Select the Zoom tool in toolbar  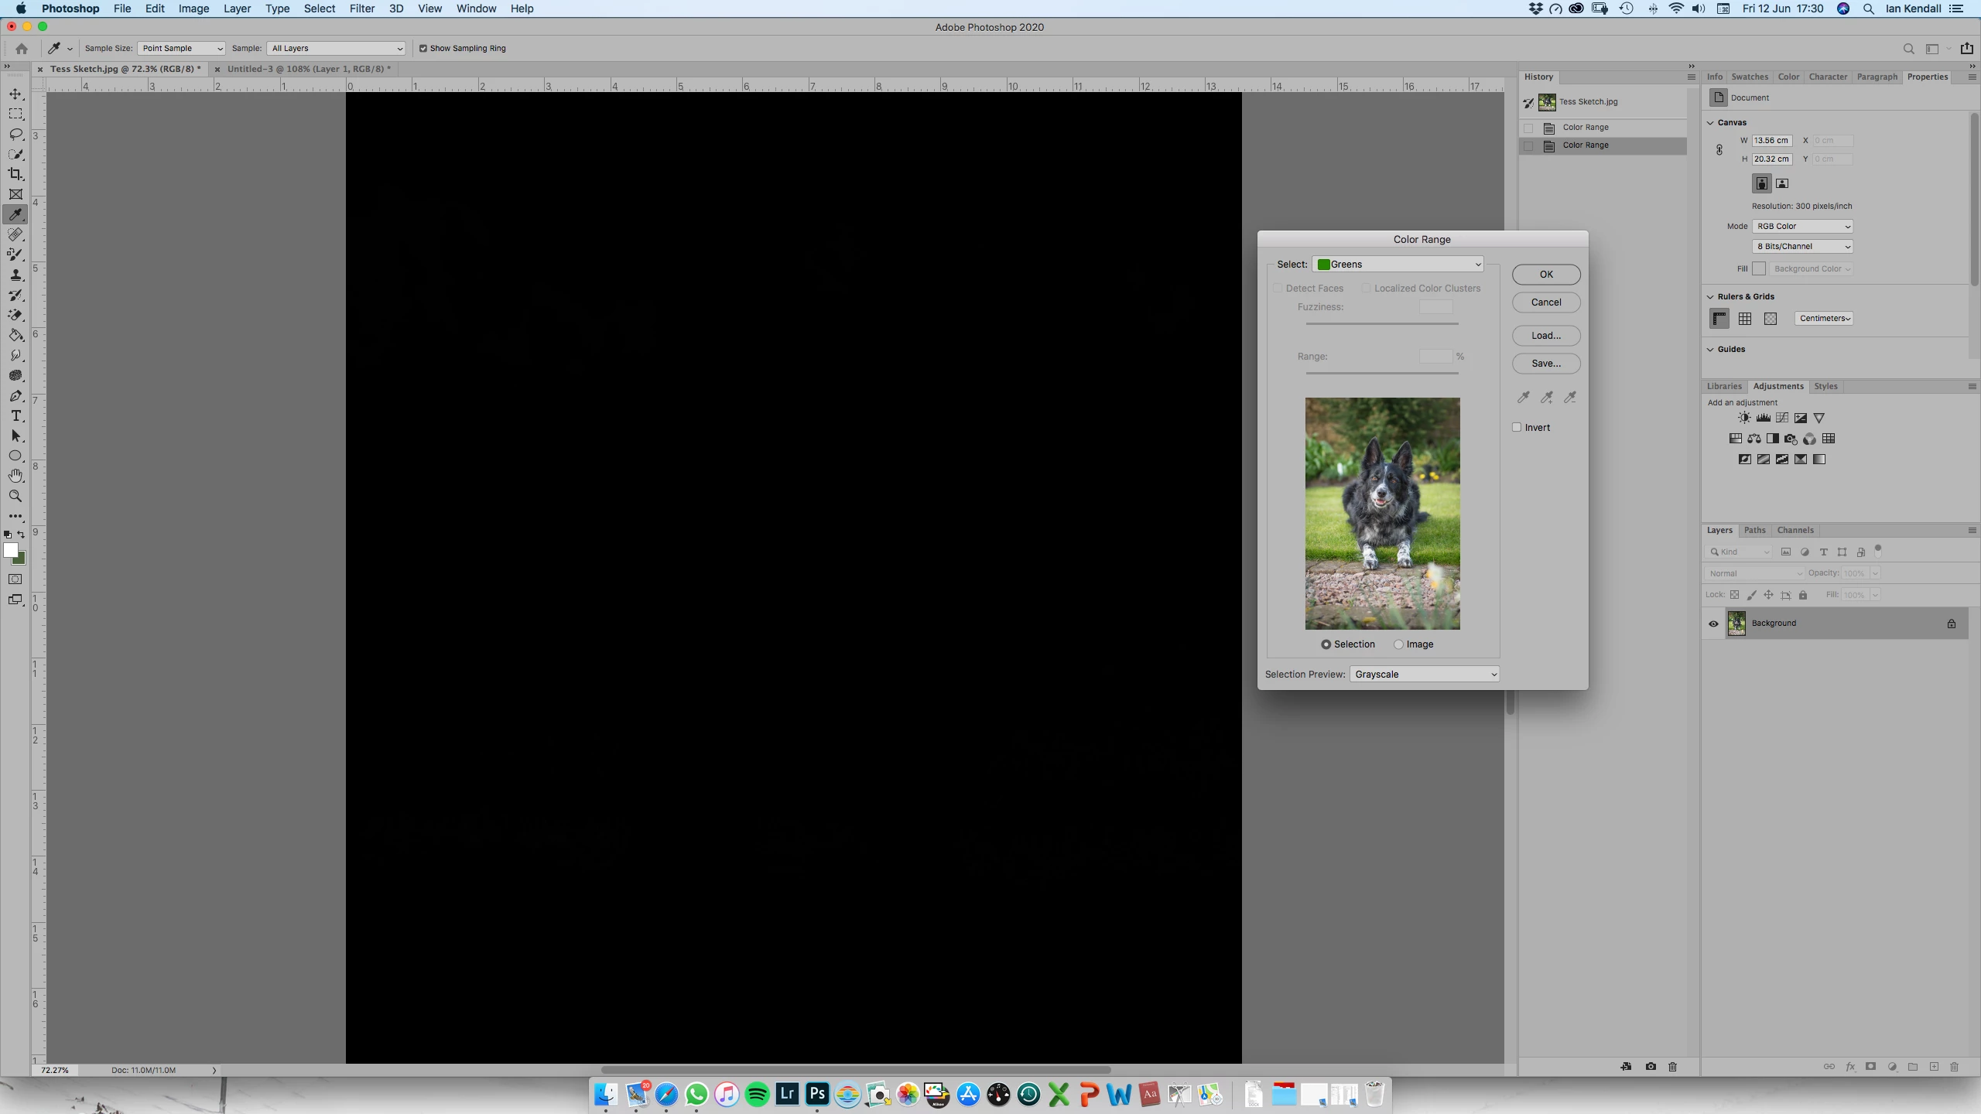click(x=15, y=496)
